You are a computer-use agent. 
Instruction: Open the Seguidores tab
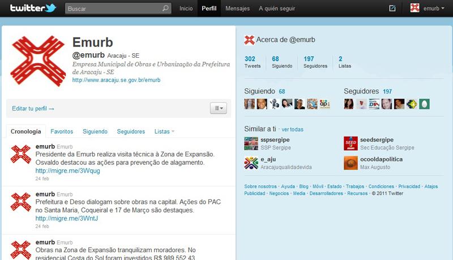click(131, 131)
